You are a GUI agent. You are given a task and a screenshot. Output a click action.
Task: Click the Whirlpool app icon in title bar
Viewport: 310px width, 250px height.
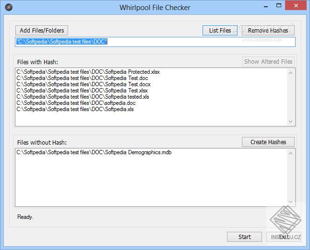click(9, 7)
